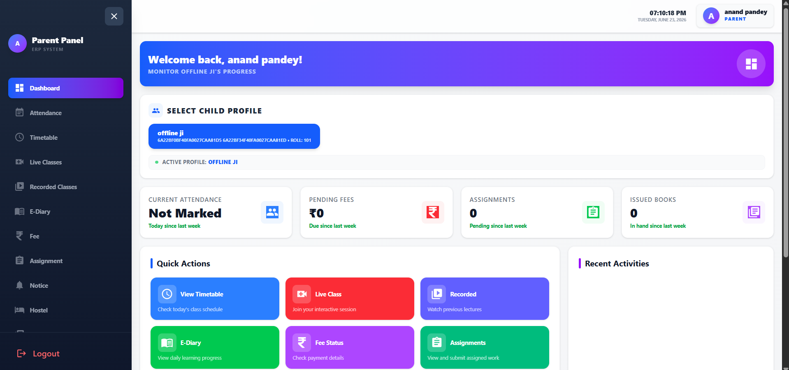
Task: Click the Assignment clipboard icon in sidebar
Action: tap(19, 260)
